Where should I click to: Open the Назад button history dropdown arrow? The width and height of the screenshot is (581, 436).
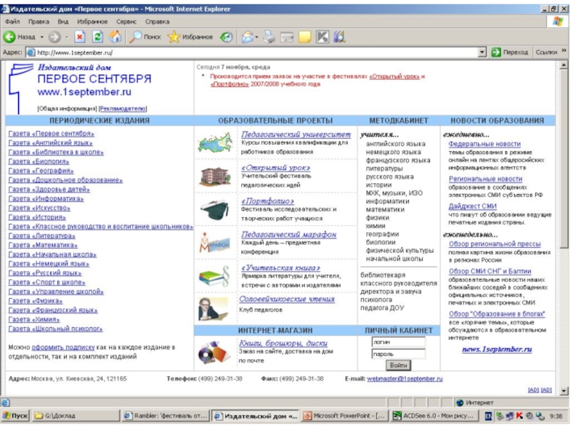coord(41,37)
